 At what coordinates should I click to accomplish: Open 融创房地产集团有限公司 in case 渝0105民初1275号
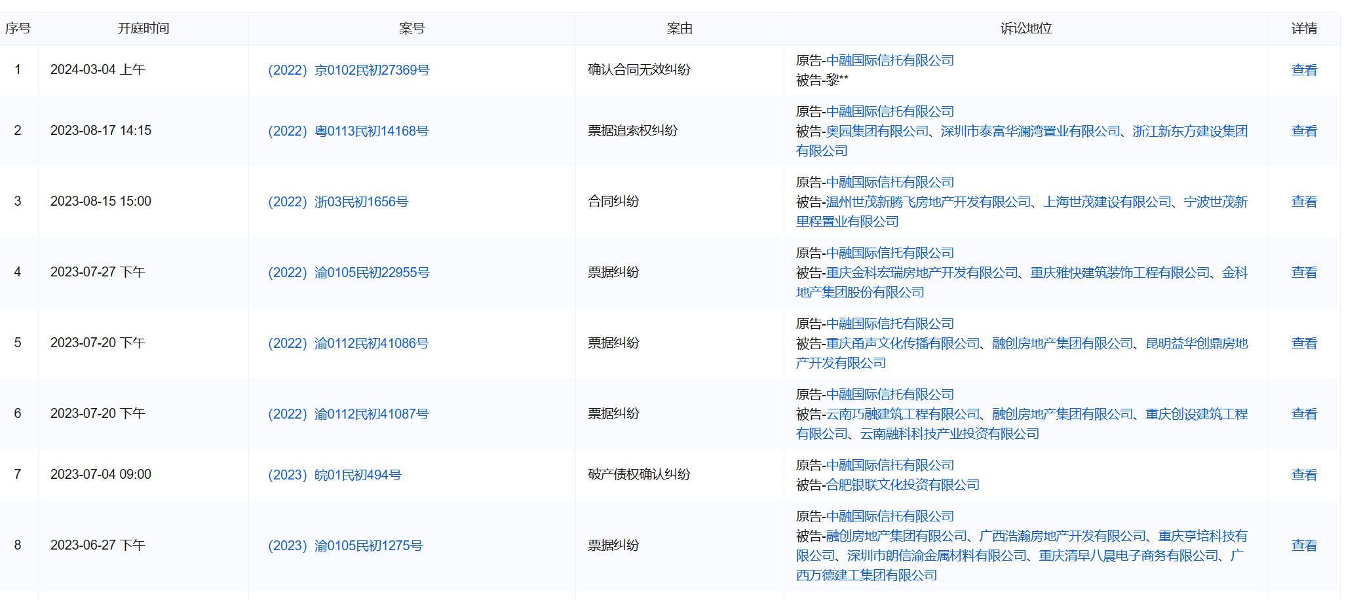896,536
